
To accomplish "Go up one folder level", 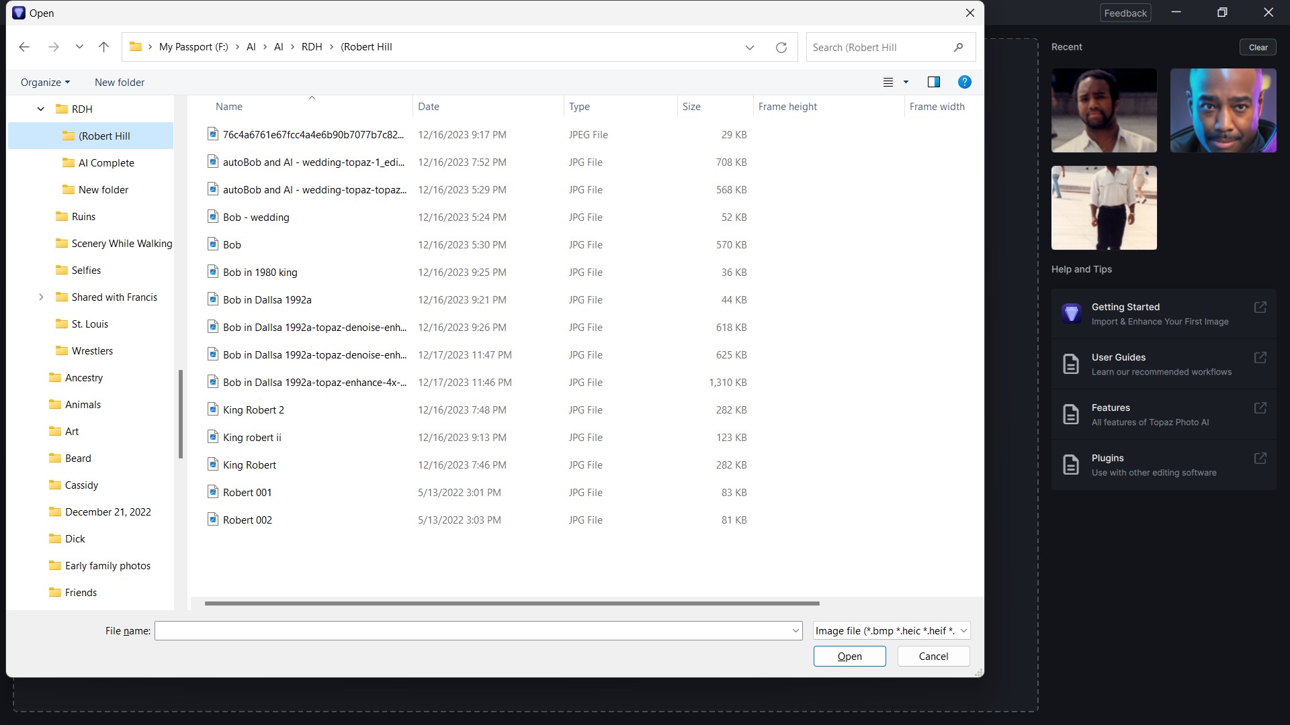I will tap(103, 47).
